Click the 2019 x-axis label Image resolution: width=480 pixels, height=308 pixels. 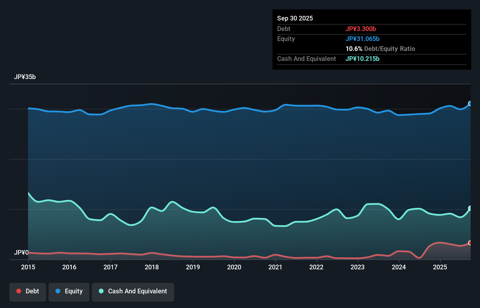pyautogui.click(x=193, y=267)
